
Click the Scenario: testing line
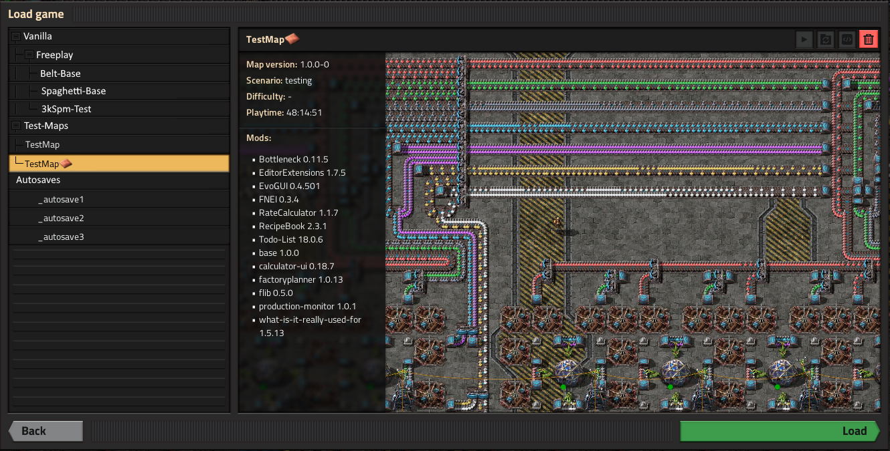279,80
